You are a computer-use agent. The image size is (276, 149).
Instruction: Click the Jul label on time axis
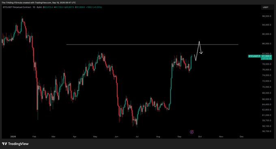(137, 136)
